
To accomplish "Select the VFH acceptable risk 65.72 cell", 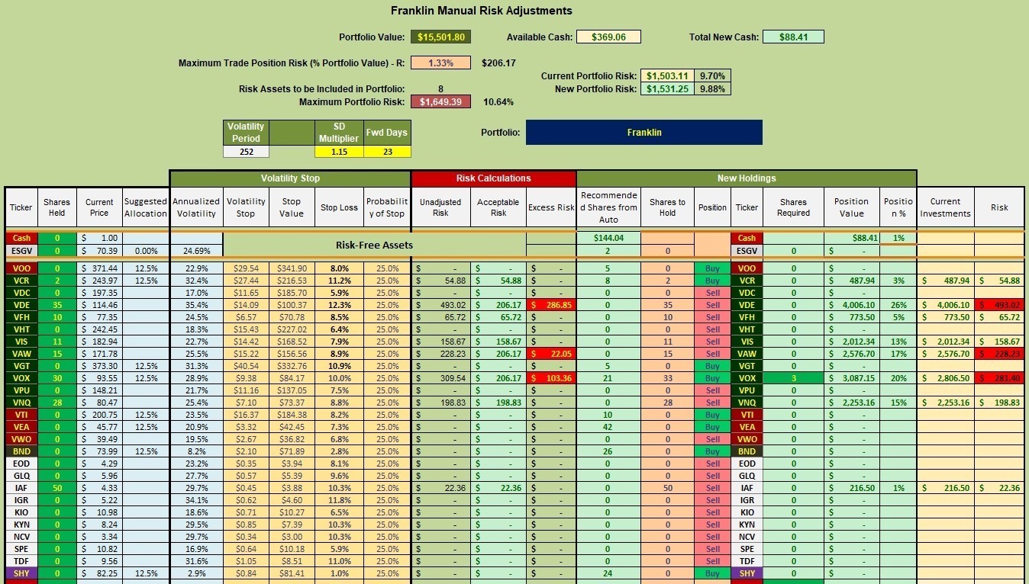I will coord(498,317).
